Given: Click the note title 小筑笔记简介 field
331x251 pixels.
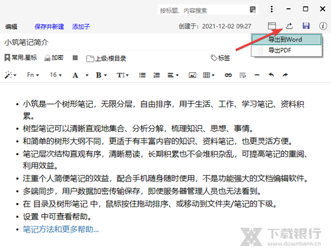Looking at the screenshot, I should 26,43.
